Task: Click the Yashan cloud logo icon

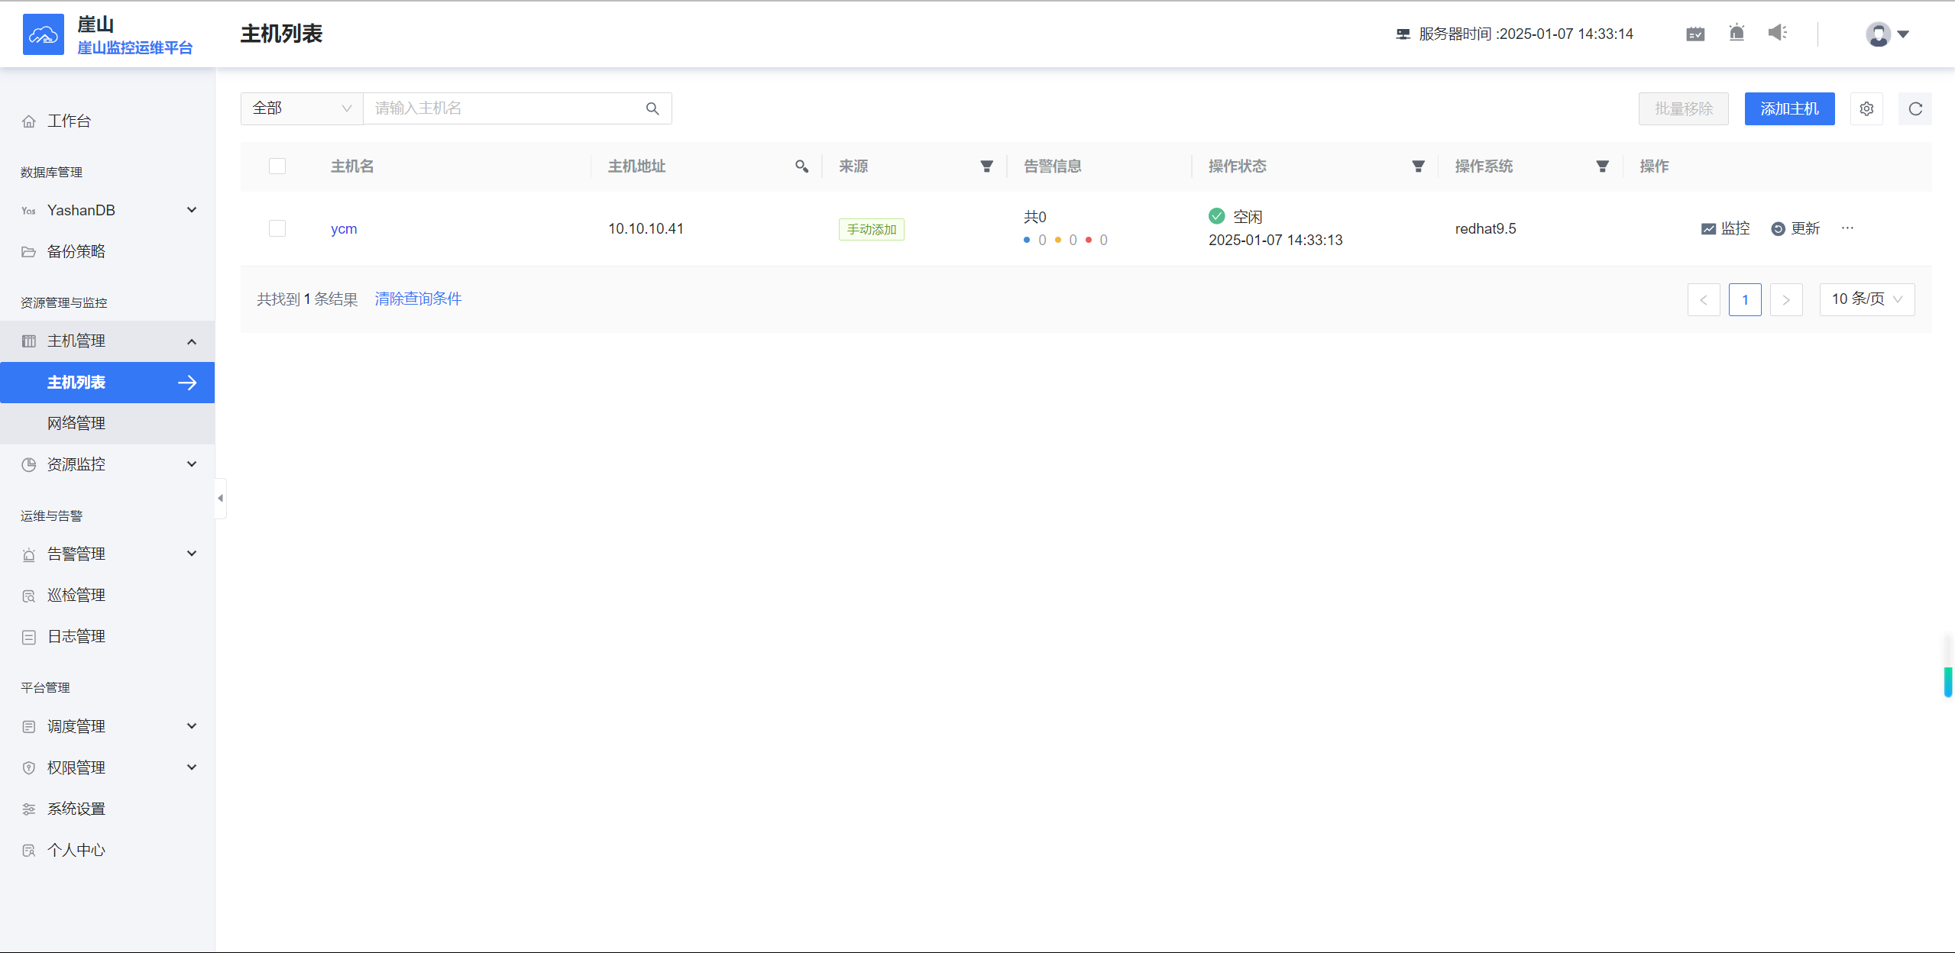Action: point(44,34)
